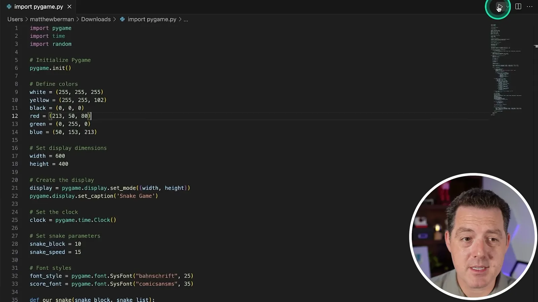Click the presenter webcam circle overlay
Image resolution: width=538 pixels, height=302 pixels.
pos(473,236)
